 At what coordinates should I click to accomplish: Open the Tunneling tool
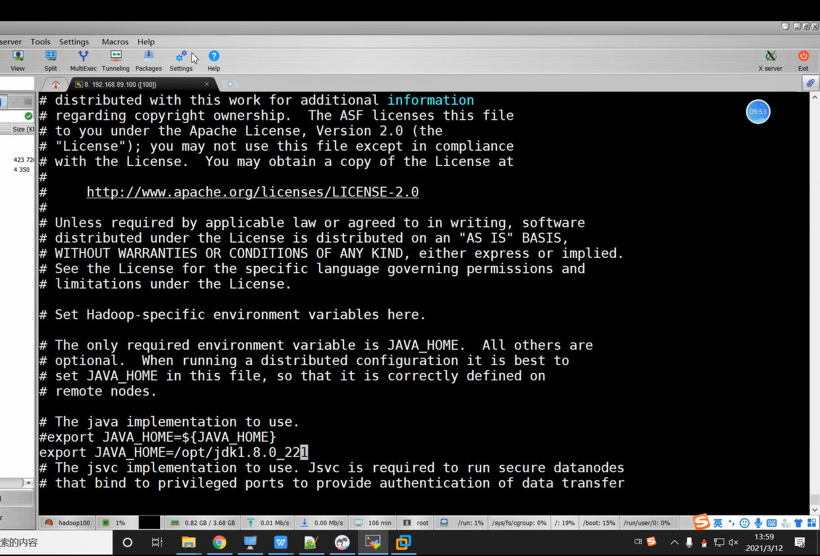(x=116, y=61)
